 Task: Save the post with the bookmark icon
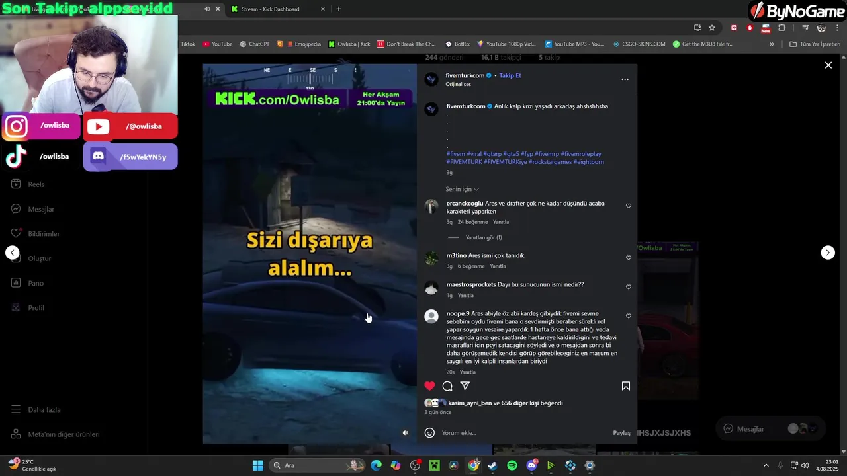pyautogui.click(x=626, y=386)
